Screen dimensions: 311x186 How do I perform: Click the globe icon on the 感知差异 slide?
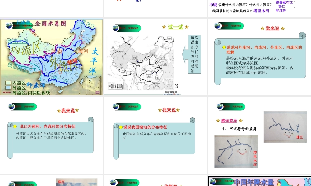point(220,107)
